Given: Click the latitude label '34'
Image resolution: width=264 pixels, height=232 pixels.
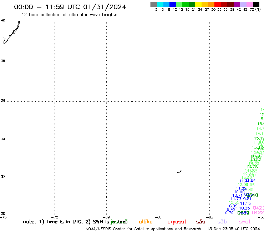Looking at the screenshot, I should [3, 139].
